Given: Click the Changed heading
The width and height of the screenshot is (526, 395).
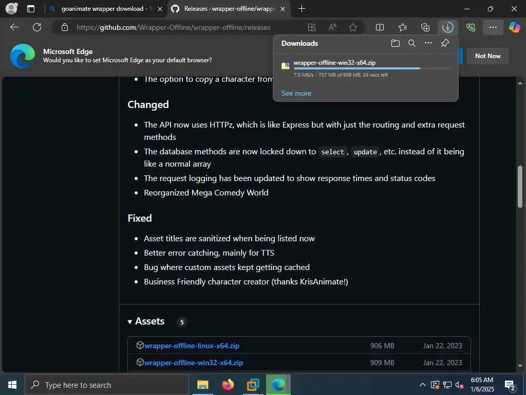Looking at the screenshot, I should tap(148, 105).
